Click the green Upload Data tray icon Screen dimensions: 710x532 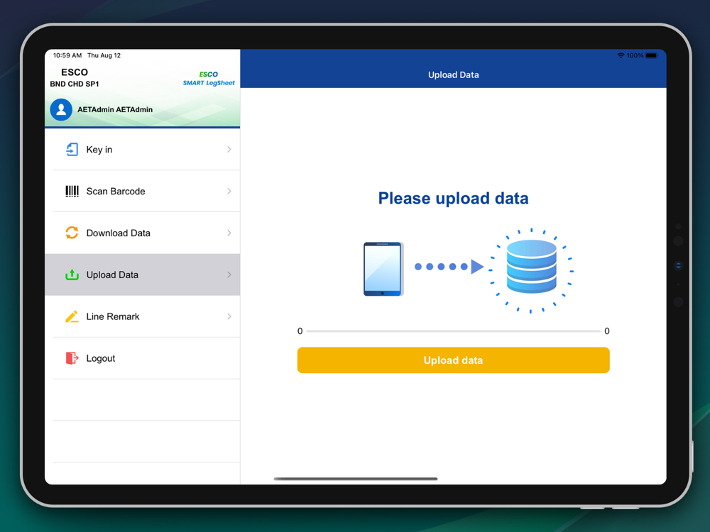[x=72, y=275]
